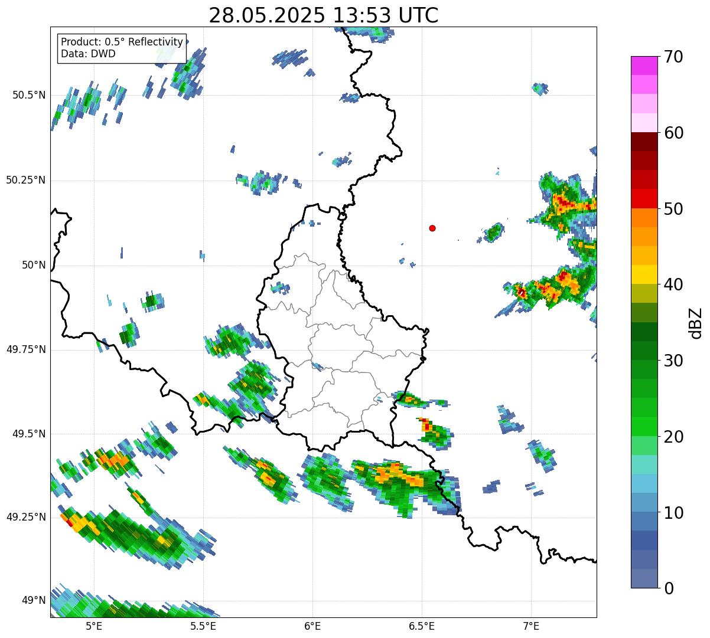Click the dark blue colorbar segment between 0 and 10

[x=644, y=540]
